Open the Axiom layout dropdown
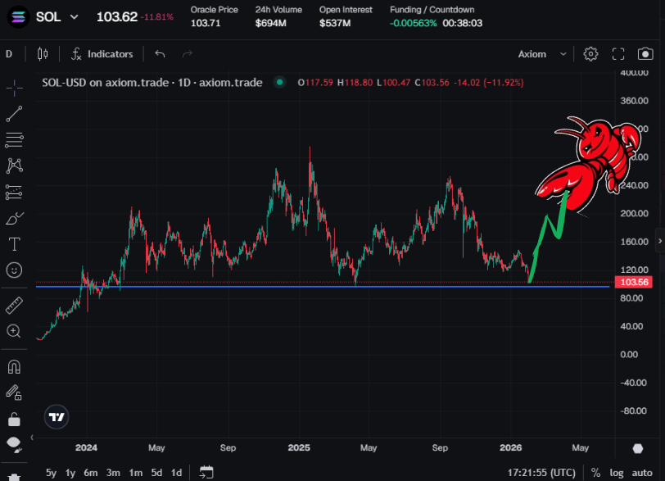This screenshot has width=665, height=481. [542, 54]
